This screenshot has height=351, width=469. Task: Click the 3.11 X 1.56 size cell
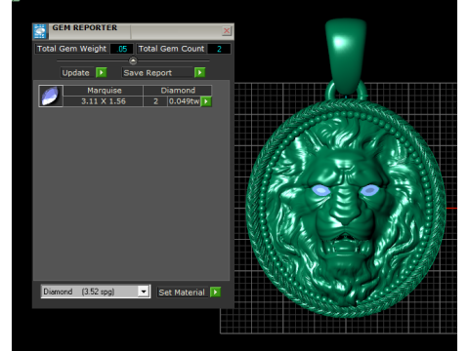coord(104,101)
